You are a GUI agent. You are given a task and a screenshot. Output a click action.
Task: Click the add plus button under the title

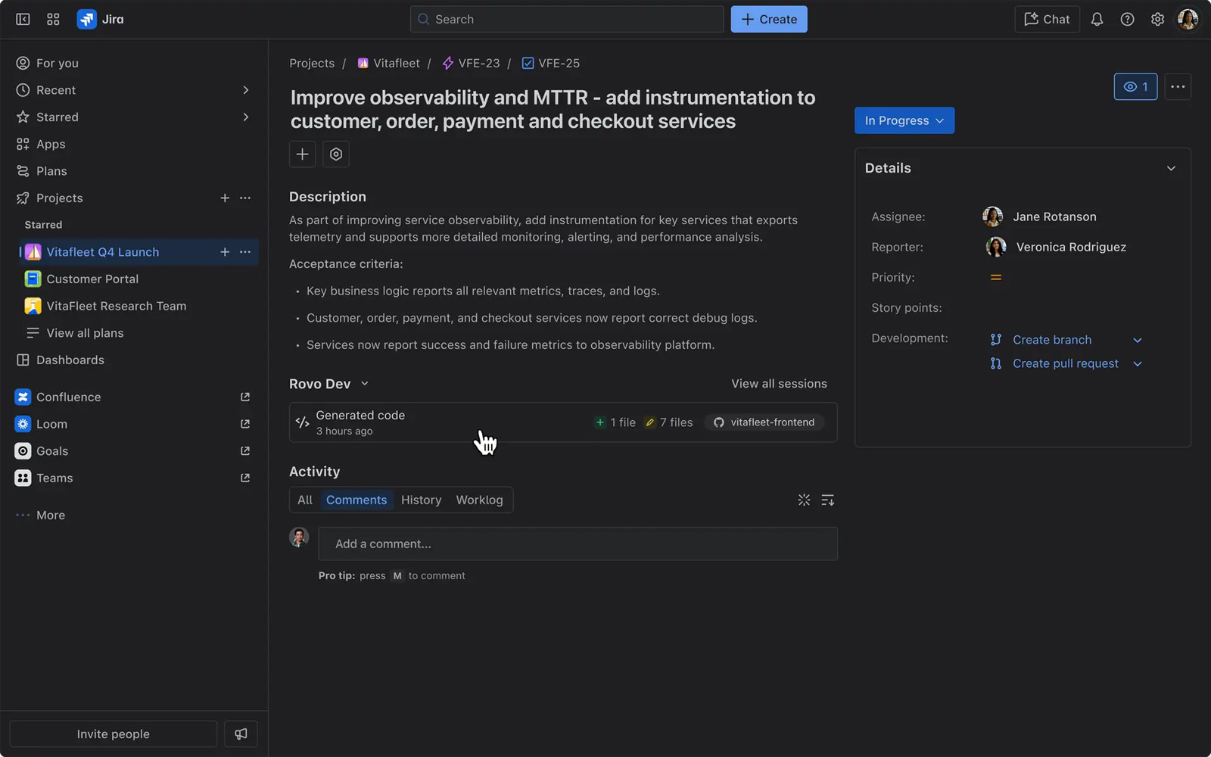click(x=302, y=154)
